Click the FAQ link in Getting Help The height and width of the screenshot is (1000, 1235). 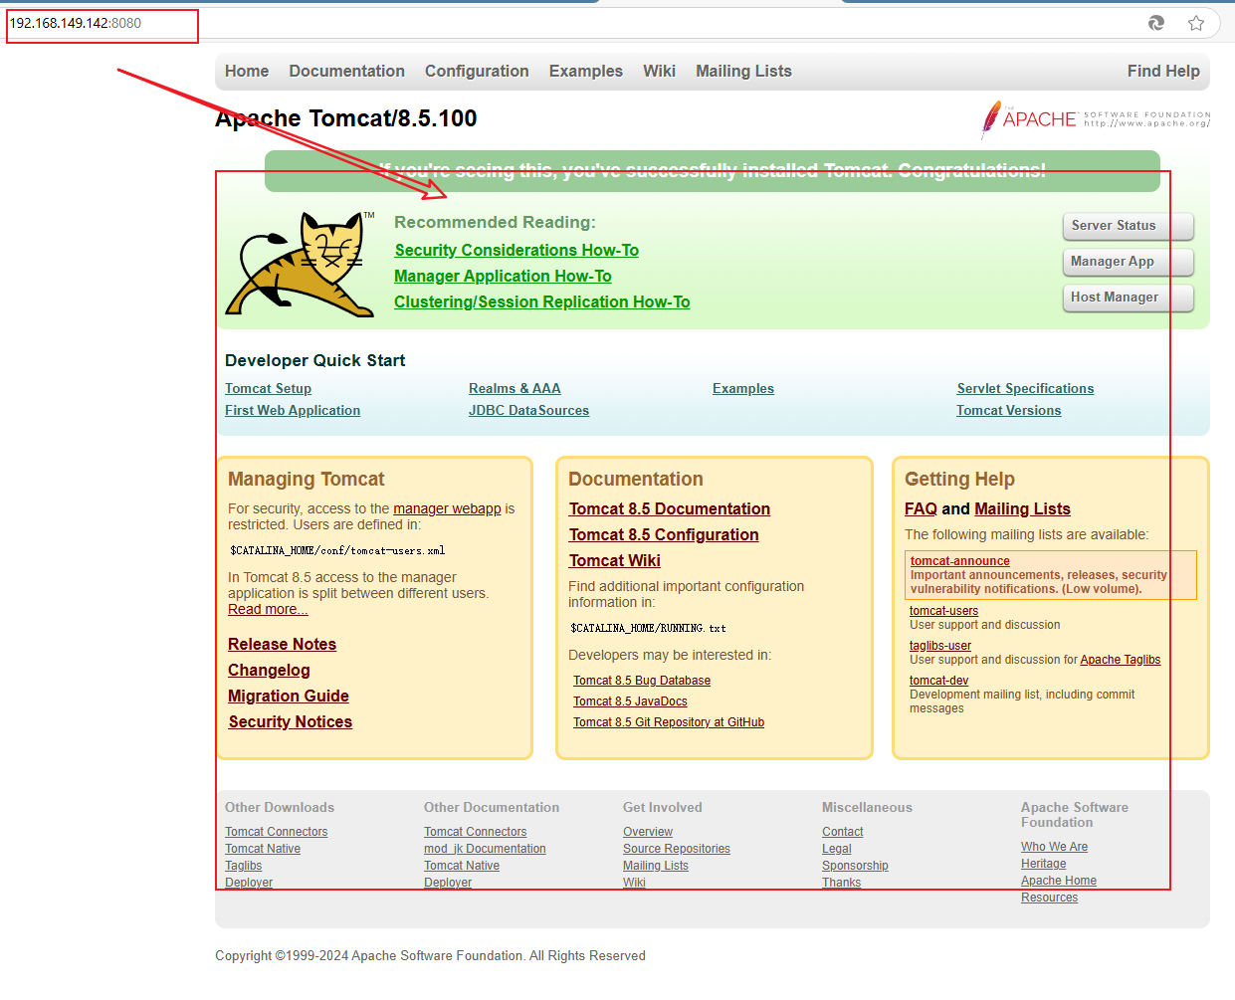pos(921,508)
